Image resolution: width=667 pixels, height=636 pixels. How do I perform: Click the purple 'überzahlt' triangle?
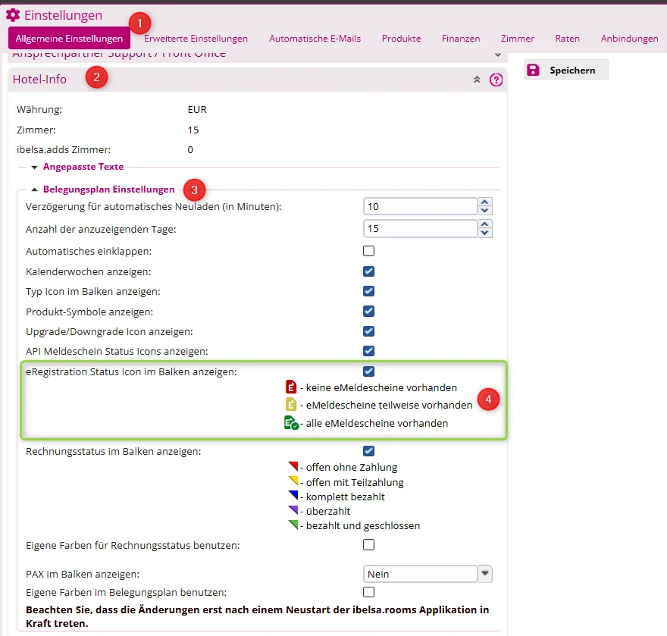pos(293,510)
